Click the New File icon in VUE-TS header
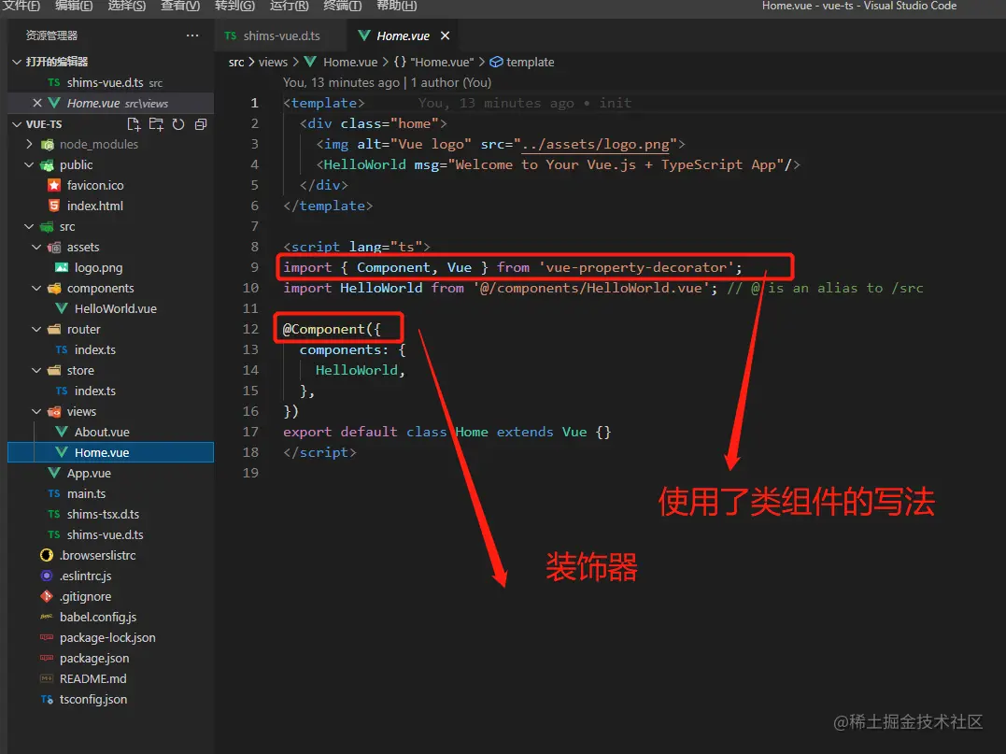Image resolution: width=1006 pixels, height=754 pixels. tap(134, 124)
